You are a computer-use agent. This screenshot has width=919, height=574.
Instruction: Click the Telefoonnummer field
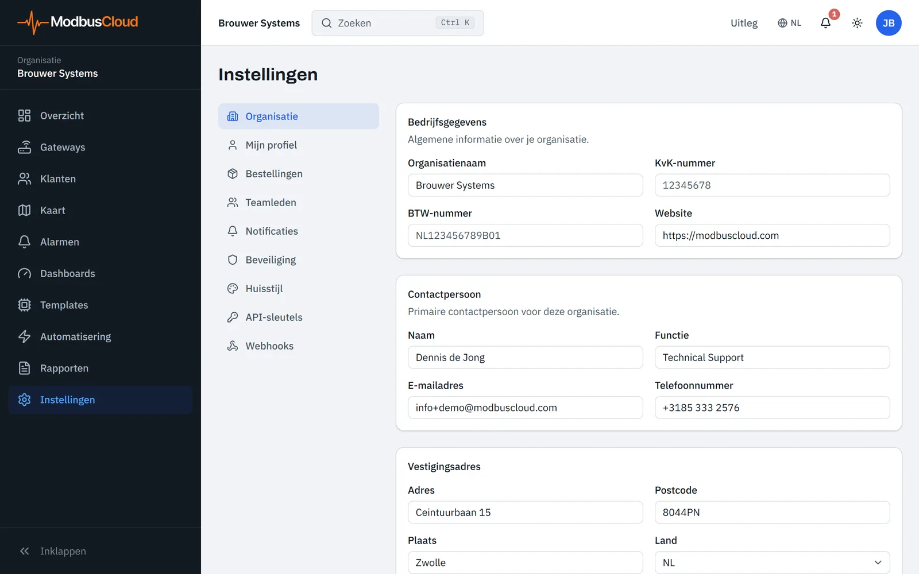[772, 408]
